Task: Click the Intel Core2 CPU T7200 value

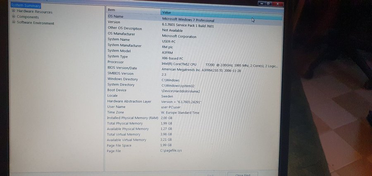Action: 220,65
